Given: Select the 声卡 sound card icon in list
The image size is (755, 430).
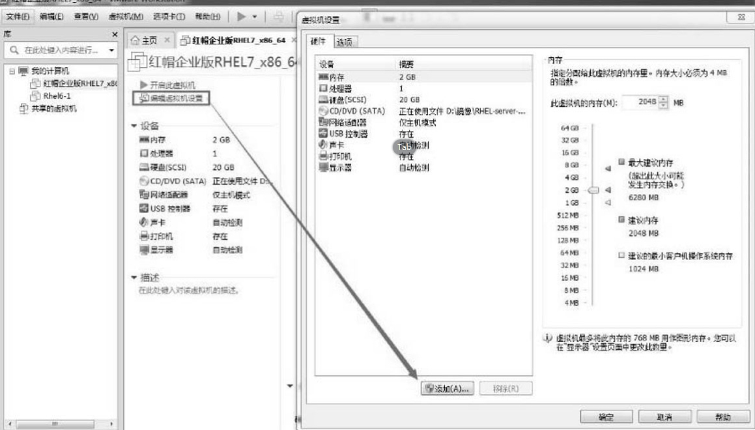Looking at the screenshot, I should click(323, 145).
